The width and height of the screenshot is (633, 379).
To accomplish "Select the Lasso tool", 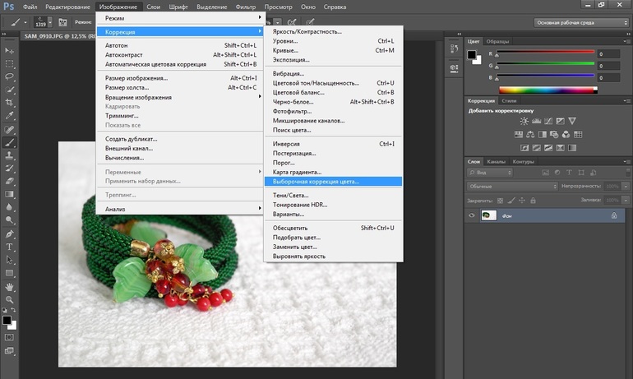I will click(x=10, y=76).
